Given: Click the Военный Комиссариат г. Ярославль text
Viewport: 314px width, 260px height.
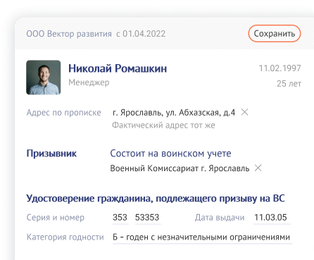Looking at the screenshot, I should (x=180, y=168).
